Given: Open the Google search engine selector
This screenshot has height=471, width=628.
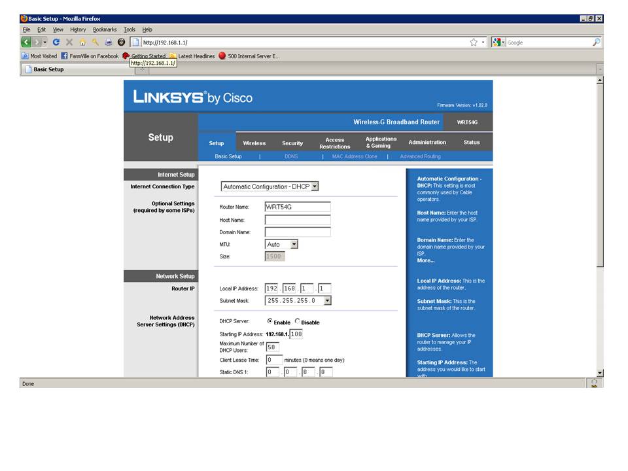Looking at the screenshot, I should [498, 42].
